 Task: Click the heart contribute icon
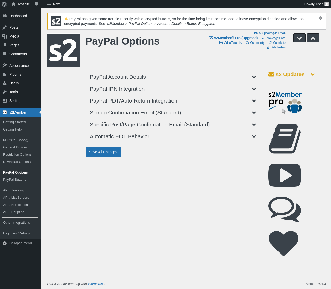point(284,243)
